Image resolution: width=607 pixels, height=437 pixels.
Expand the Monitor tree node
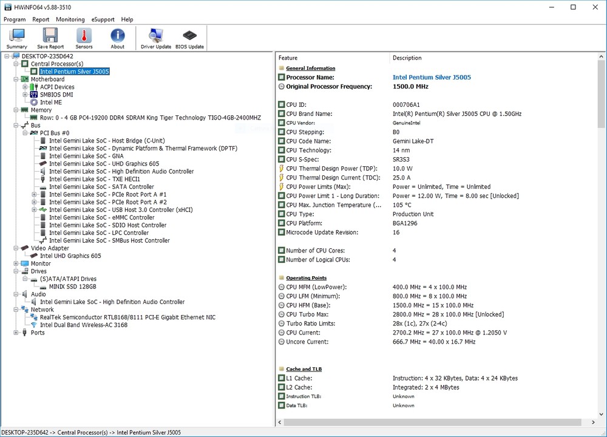pyautogui.click(x=16, y=263)
